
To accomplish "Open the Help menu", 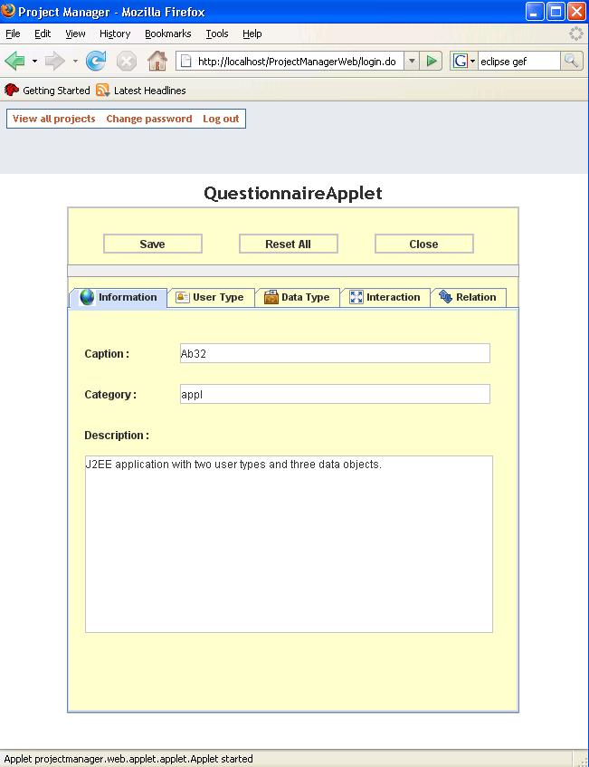I will (x=252, y=34).
